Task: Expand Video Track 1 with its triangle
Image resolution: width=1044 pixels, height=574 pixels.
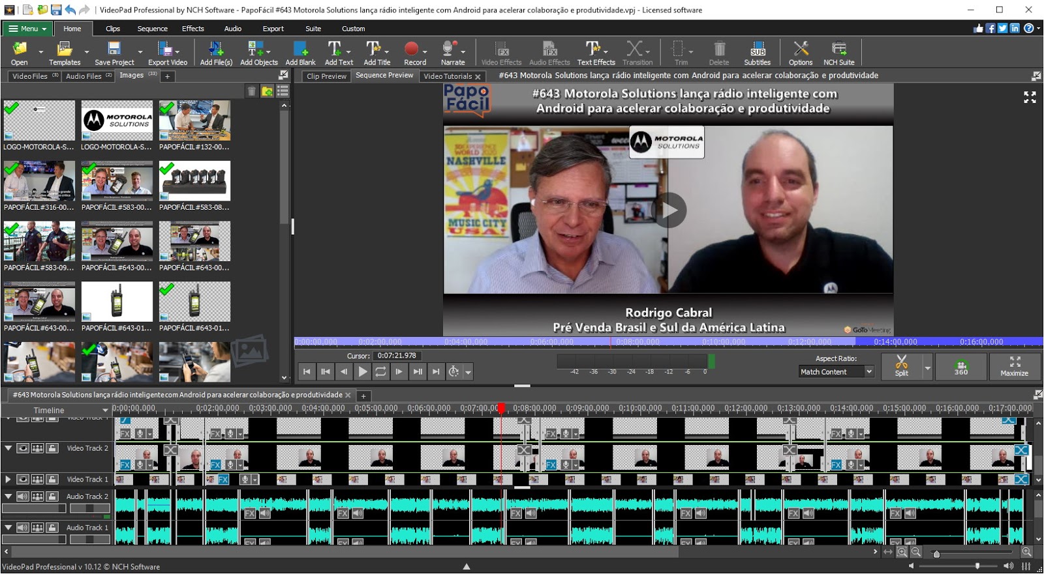Action: coord(8,480)
